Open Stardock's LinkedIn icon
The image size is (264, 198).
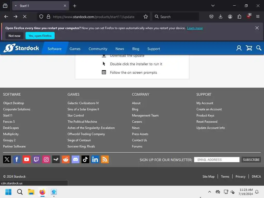point(95,159)
